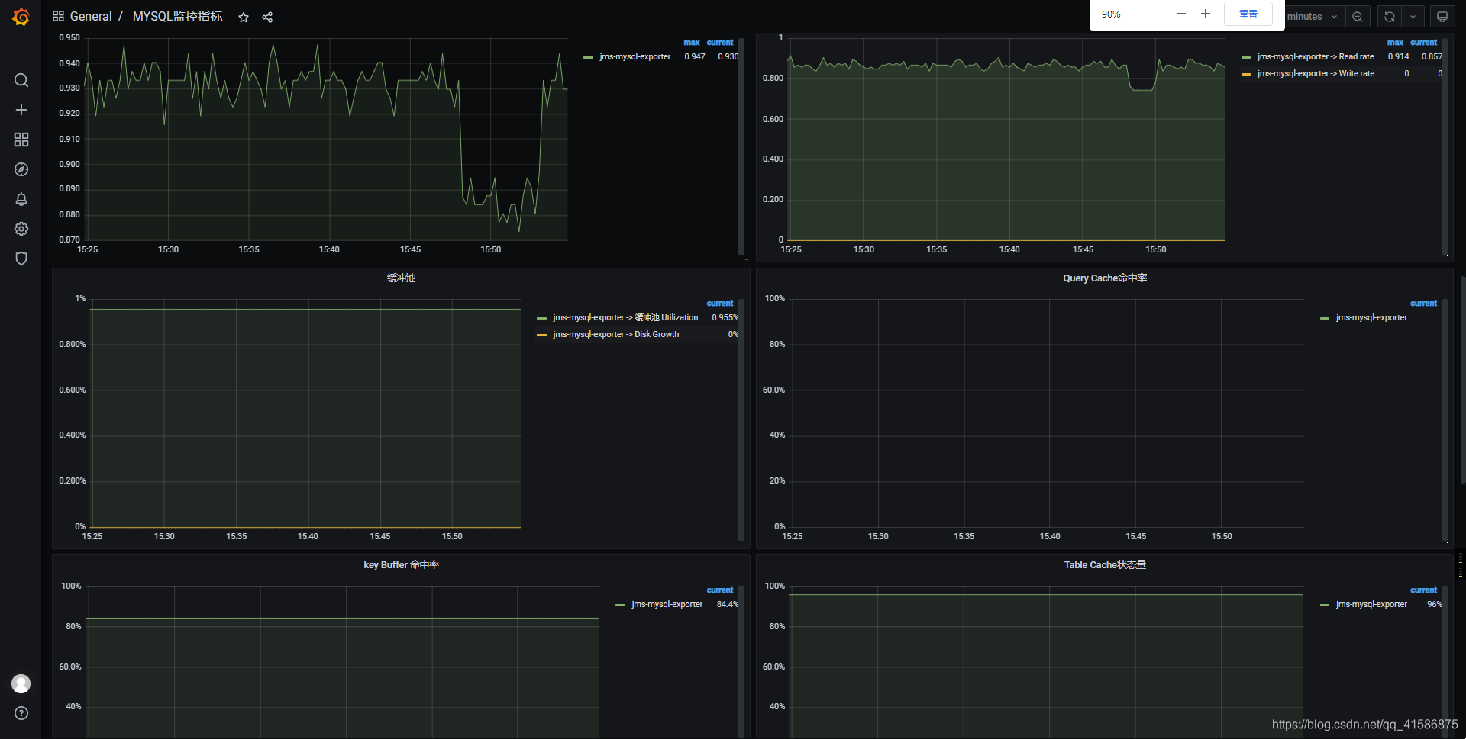Screen dimensions: 1466x739
Task: Open the Explore compass icon
Action: click(21, 169)
